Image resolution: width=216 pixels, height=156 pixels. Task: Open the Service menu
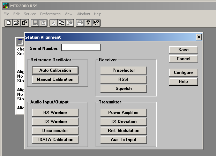coord(30,14)
